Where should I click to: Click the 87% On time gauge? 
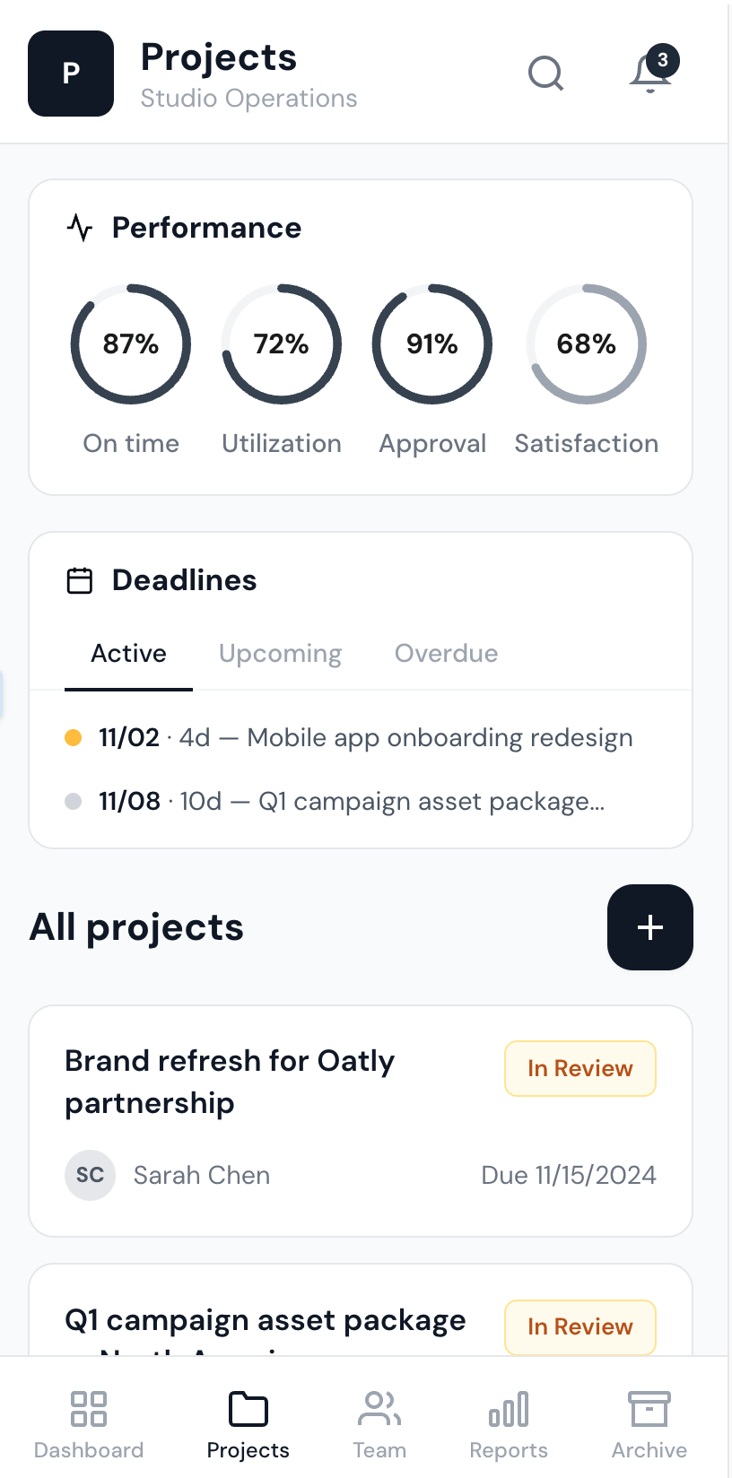coord(131,344)
